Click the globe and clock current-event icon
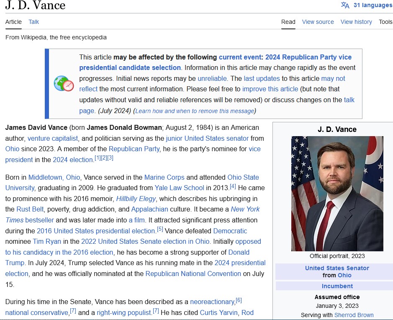Viewport: 393px width, 320px height. [64, 83]
